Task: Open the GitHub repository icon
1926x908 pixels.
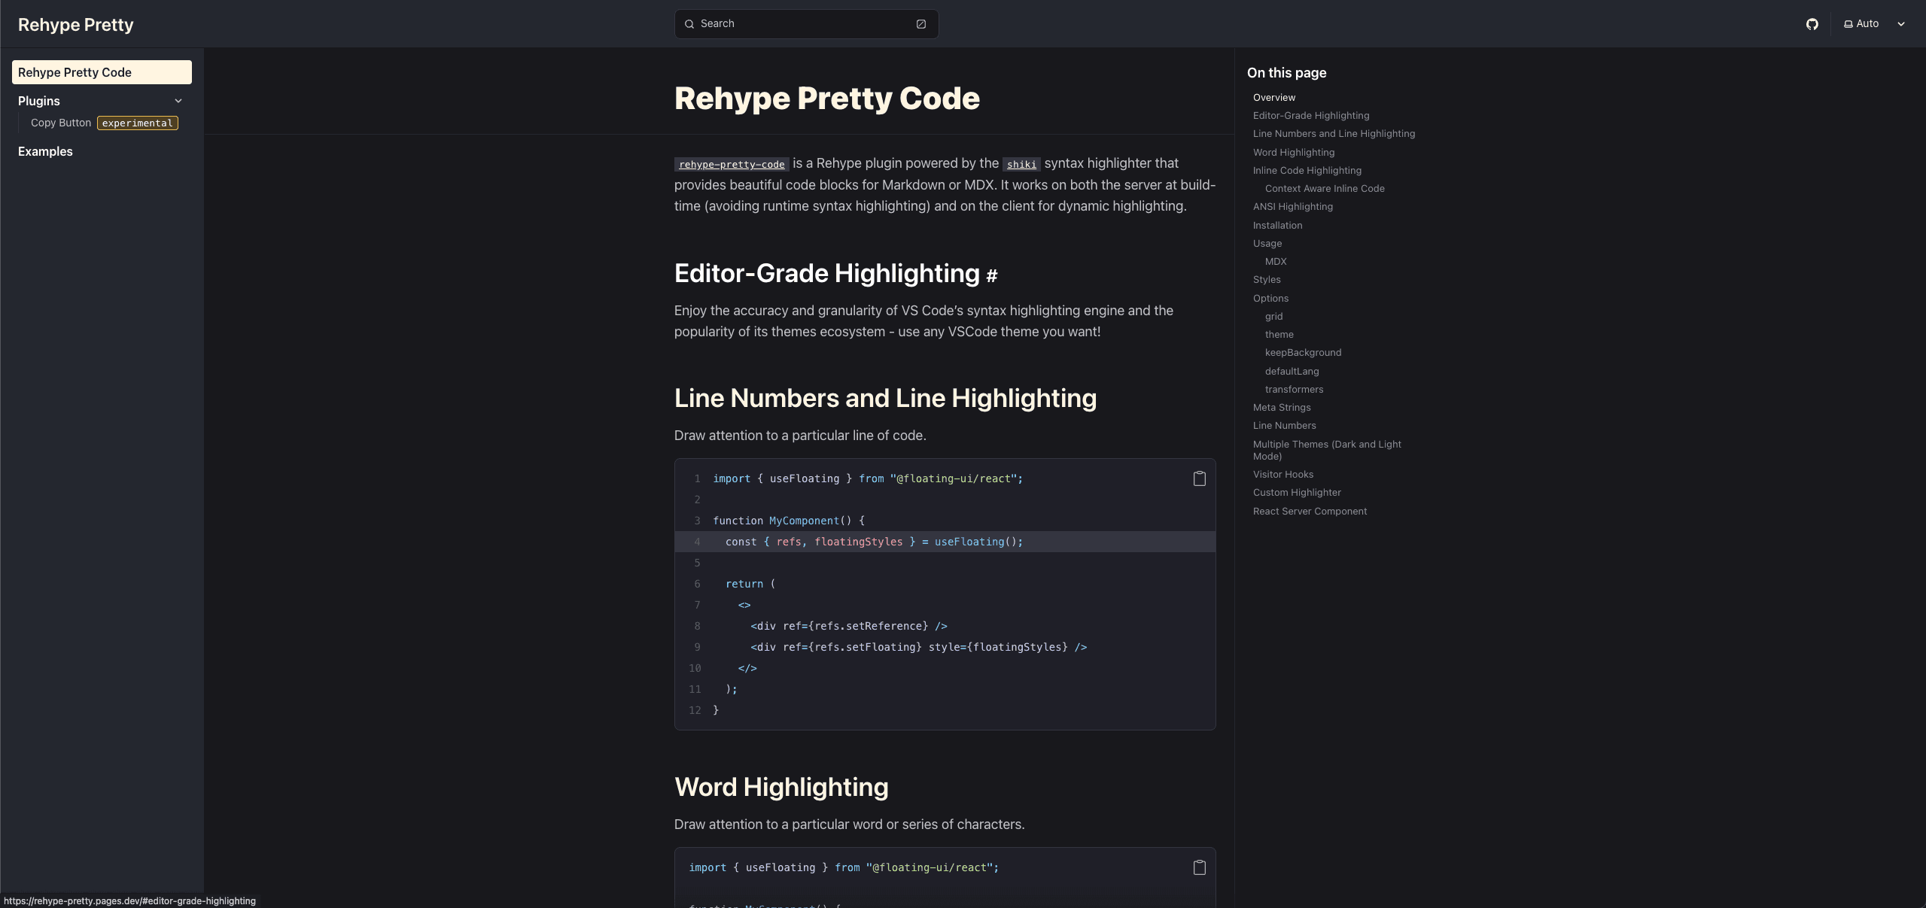Action: tap(1812, 24)
